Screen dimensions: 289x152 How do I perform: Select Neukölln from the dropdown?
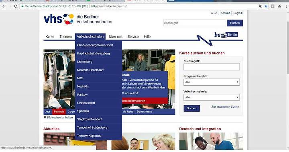98,86
